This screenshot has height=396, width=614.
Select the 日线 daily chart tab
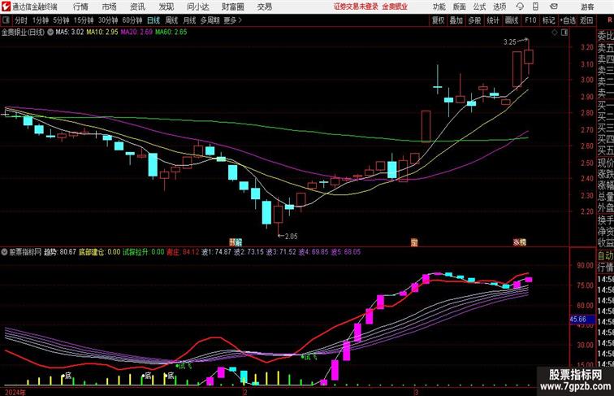pos(153,20)
